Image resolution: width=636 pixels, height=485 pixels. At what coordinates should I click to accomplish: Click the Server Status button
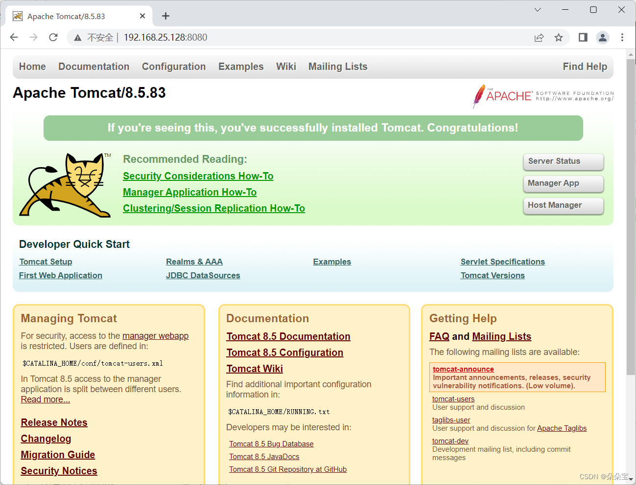coord(564,161)
